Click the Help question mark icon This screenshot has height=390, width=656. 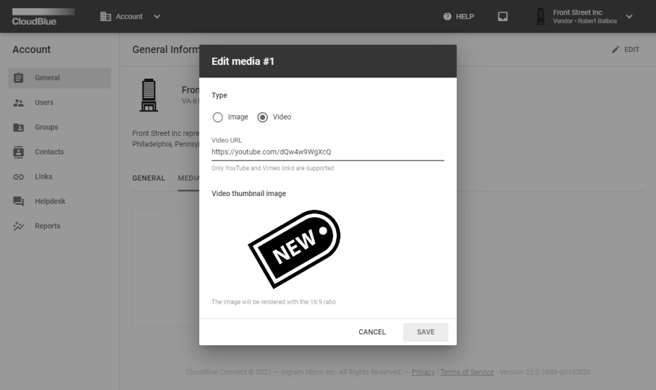(447, 17)
